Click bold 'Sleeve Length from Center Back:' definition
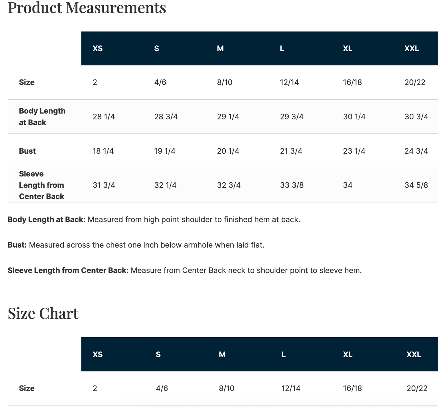The width and height of the screenshot is (438, 407). 68,270
